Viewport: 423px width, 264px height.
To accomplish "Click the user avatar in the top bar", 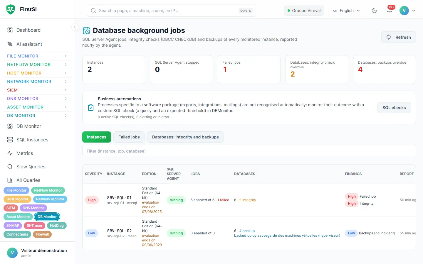I will (404, 11).
